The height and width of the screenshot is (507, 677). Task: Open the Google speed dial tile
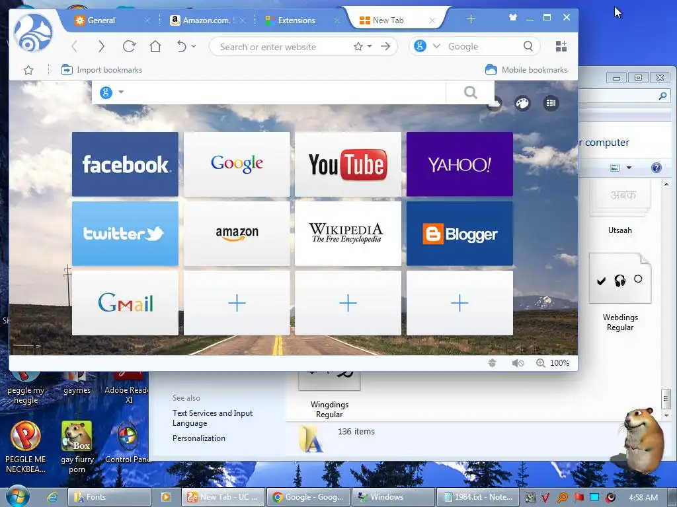[237, 164]
